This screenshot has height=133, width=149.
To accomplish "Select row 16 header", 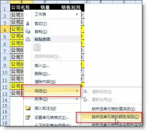I will [5, 112].
